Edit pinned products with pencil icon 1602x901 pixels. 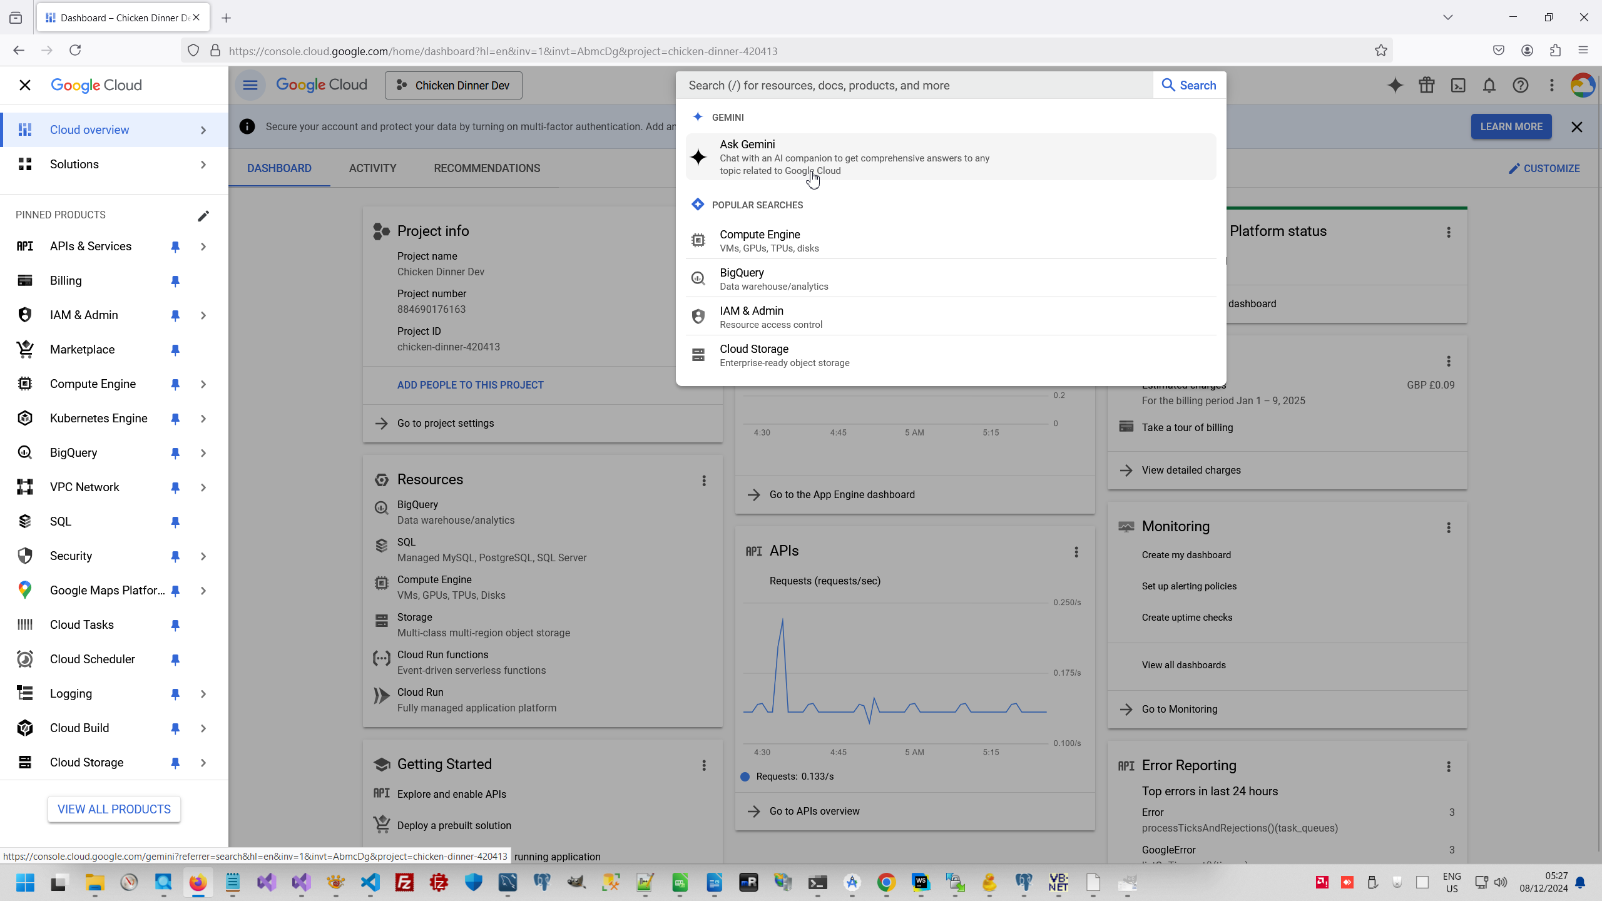(x=203, y=216)
